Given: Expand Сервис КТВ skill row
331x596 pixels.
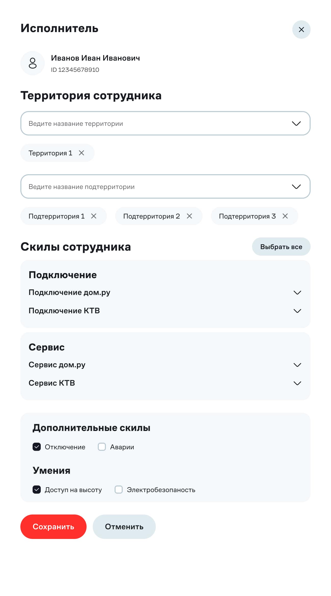Looking at the screenshot, I should click(297, 383).
